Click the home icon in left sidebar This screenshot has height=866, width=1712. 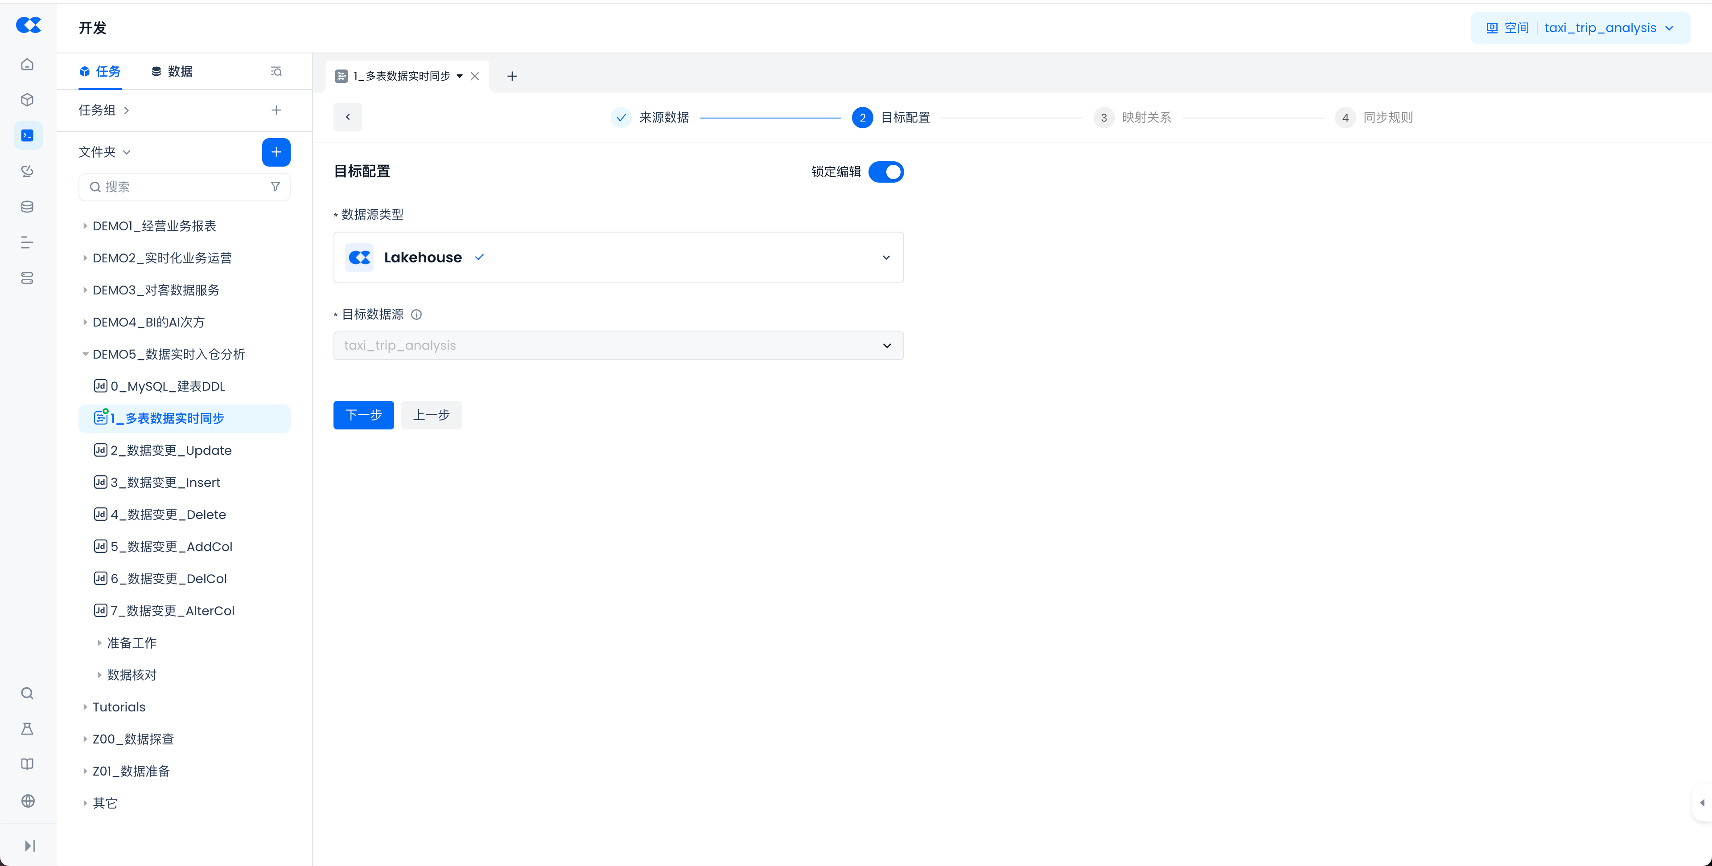coord(27,65)
